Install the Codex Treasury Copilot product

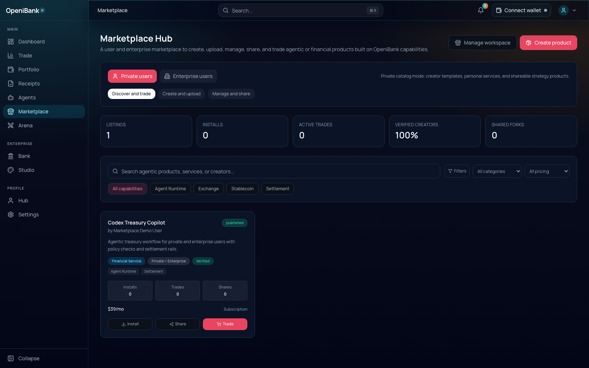(130, 324)
